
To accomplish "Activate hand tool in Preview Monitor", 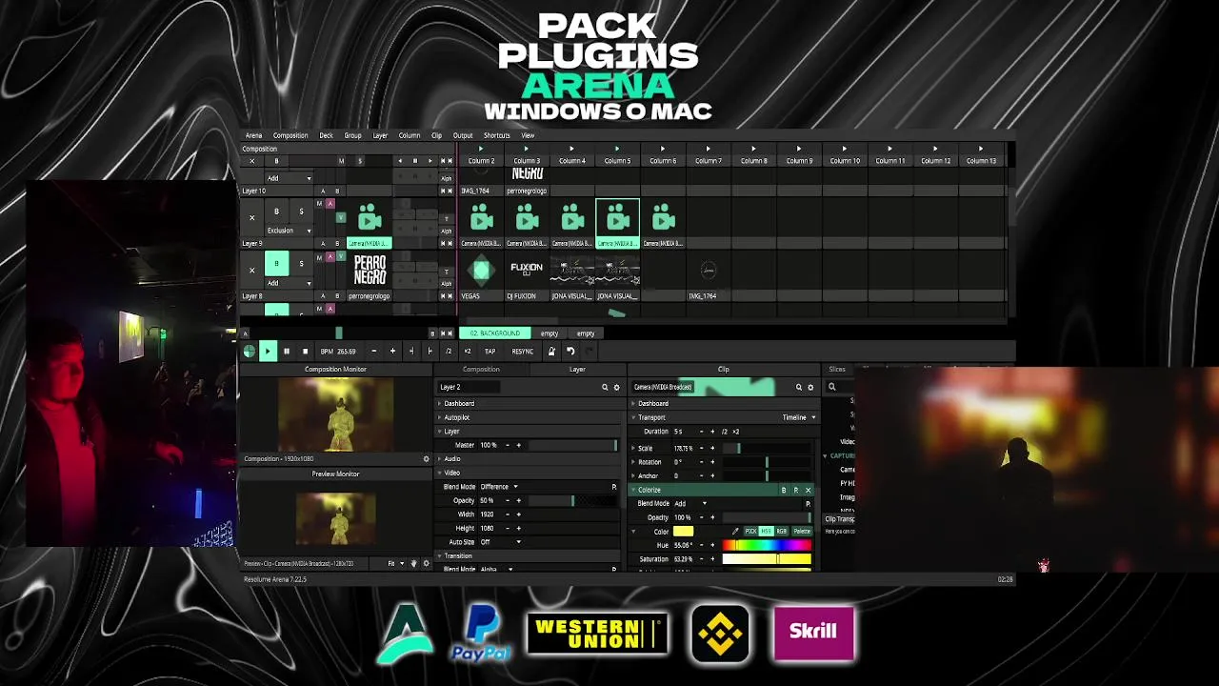I will click(413, 564).
